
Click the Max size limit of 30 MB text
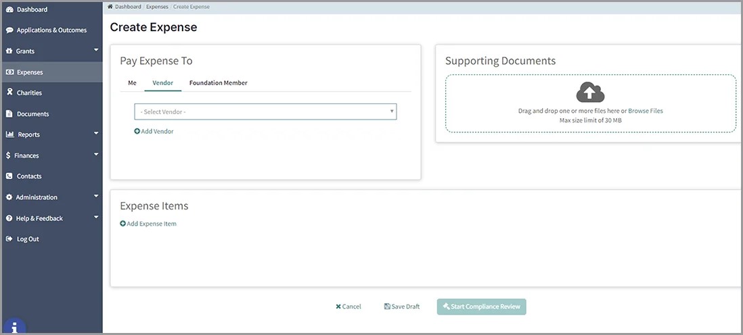(x=591, y=120)
